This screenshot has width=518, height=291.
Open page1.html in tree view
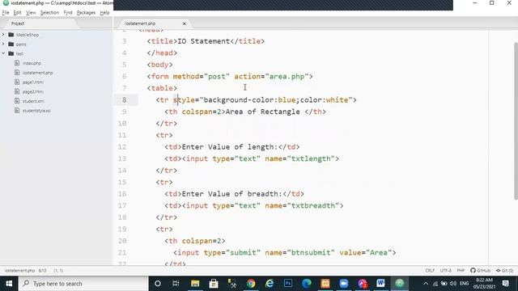(33, 82)
